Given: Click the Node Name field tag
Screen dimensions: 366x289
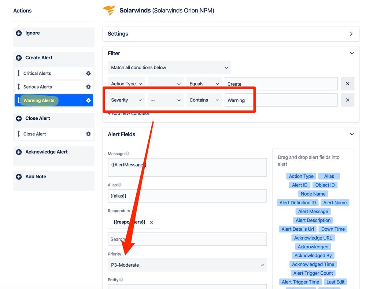Looking at the screenshot, I should (x=313, y=194).
